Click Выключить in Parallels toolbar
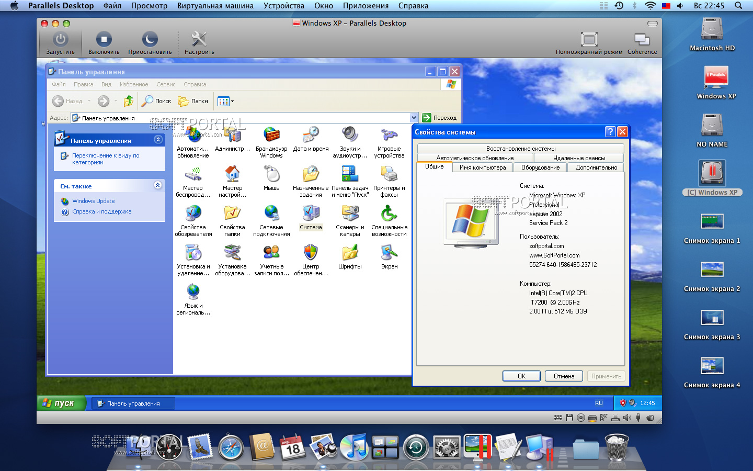Viewport: 753px width, 471px height. (104, 43)
